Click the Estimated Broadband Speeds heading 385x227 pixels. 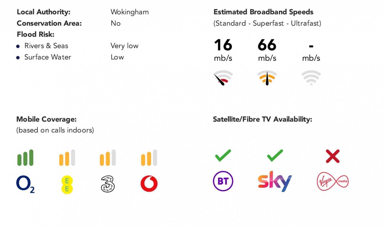coord(264,12)
